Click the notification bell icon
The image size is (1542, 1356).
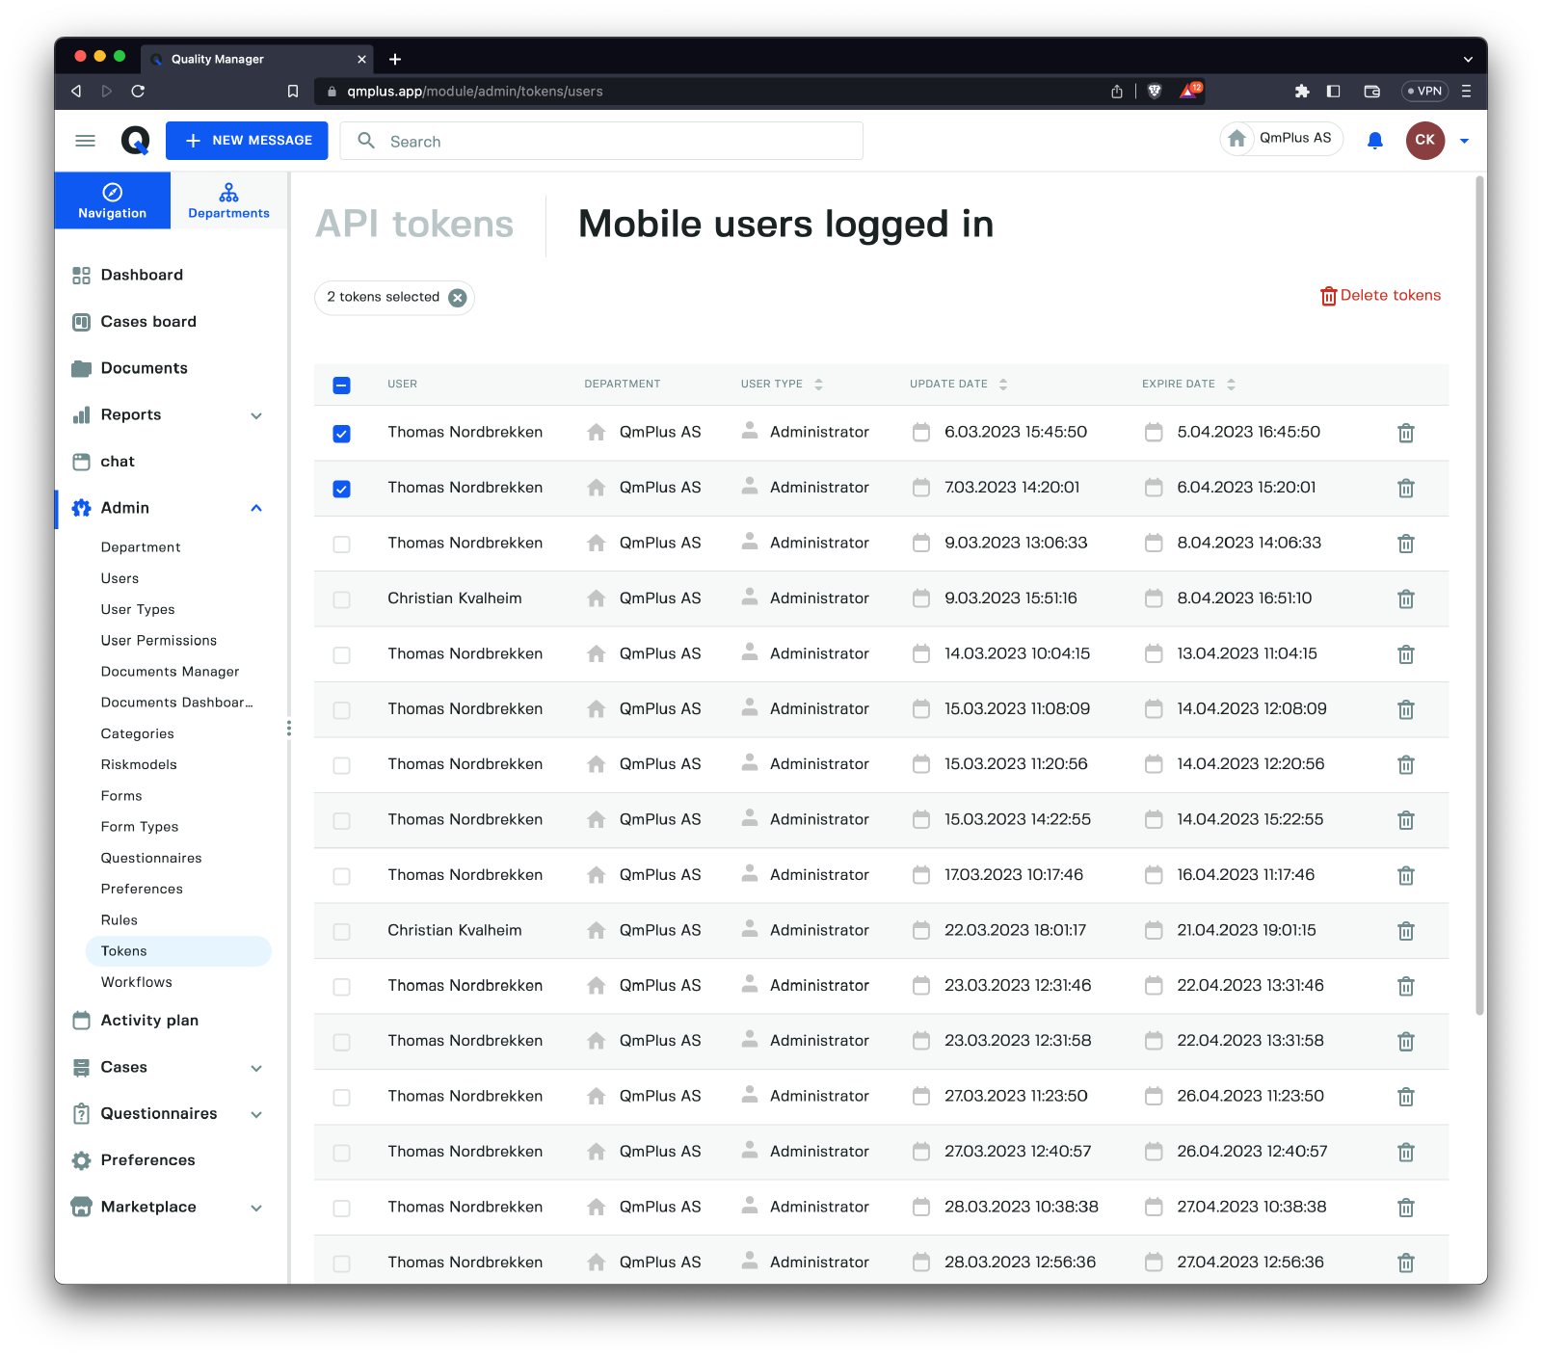click(1375, 141)
